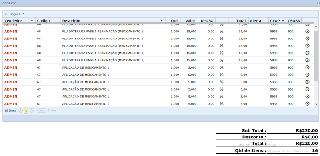
Task: Sort by the Descrição column header
Action: pyautogui.click(x=71, y=21)
